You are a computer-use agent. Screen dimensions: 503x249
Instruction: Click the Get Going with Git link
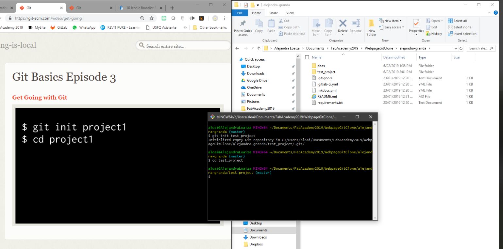point(40,97)
